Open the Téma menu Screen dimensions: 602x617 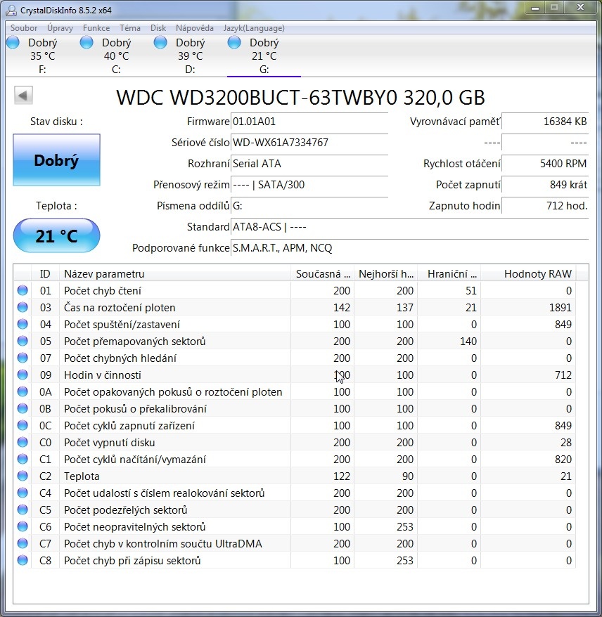tap(130, 28)
